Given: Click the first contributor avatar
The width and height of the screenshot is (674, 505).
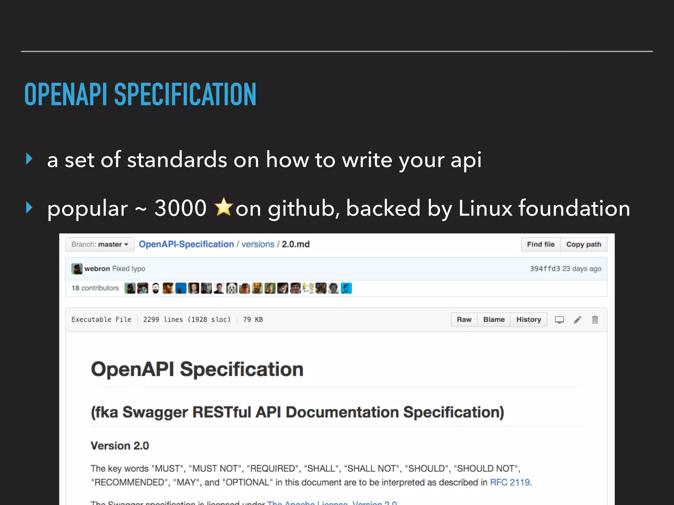Looking at the screenshot, I should tap(130, 288).
